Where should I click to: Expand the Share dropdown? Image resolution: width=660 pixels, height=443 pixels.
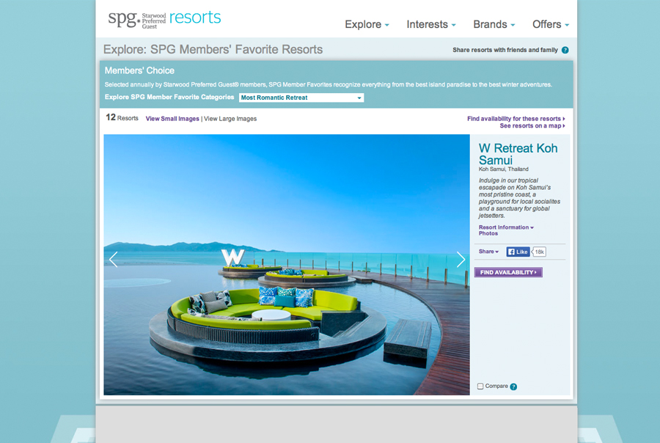[488, 252]
